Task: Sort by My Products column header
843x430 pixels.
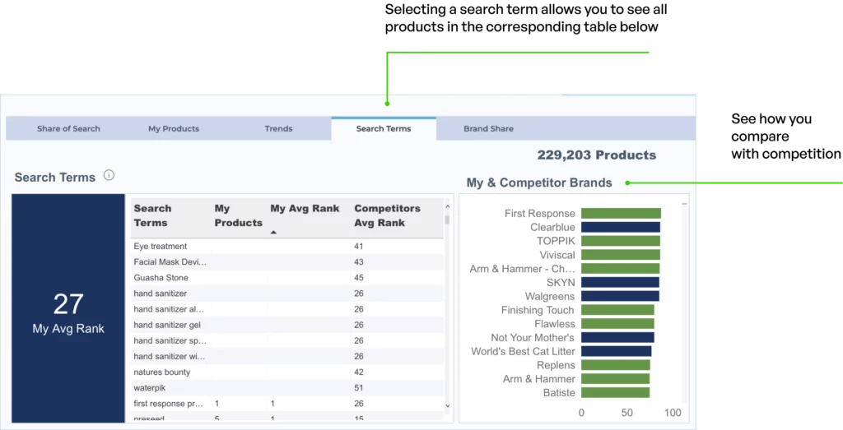Action: click(x=238, y=215)
